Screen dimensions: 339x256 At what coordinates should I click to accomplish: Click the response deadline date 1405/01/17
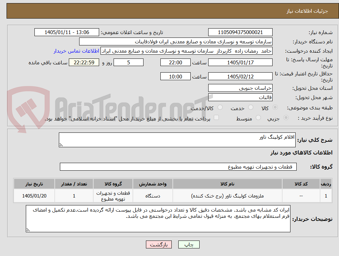[x=240, y=63]
